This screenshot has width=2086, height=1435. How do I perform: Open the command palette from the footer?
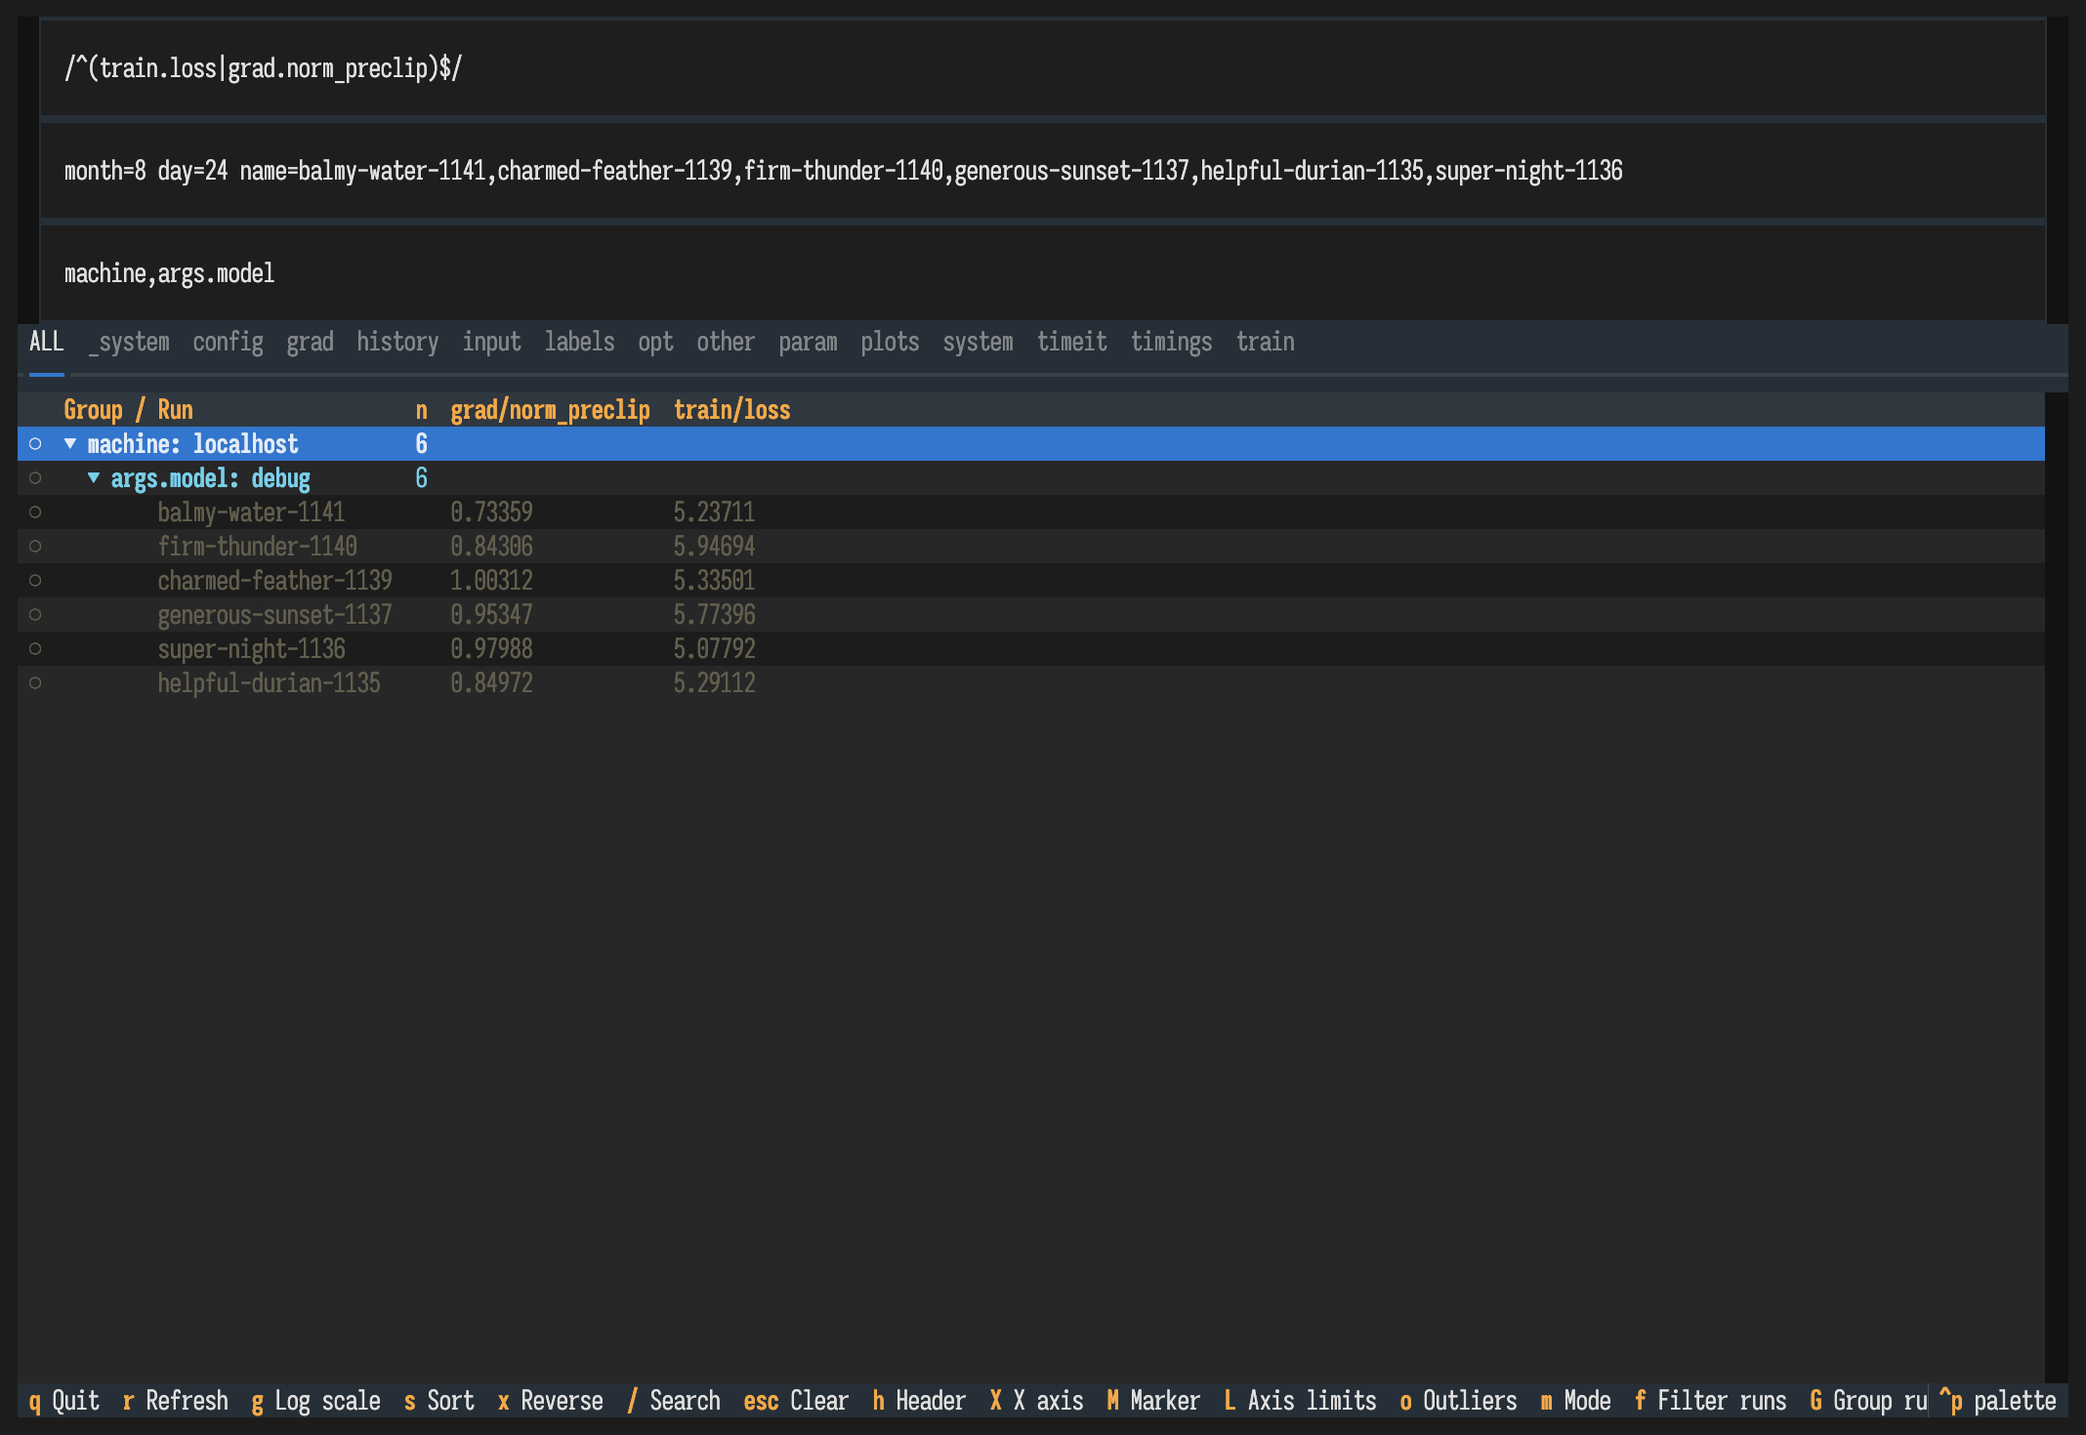coord(1997,1401)
